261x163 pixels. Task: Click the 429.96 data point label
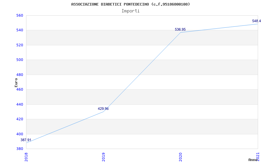pos(103,109)
